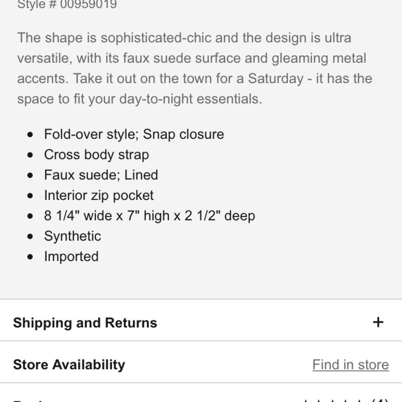The width and height of the screenshot is (402, 402).
Task: Tap the five-star rating at bottom
Action: [x=333, y=400]
